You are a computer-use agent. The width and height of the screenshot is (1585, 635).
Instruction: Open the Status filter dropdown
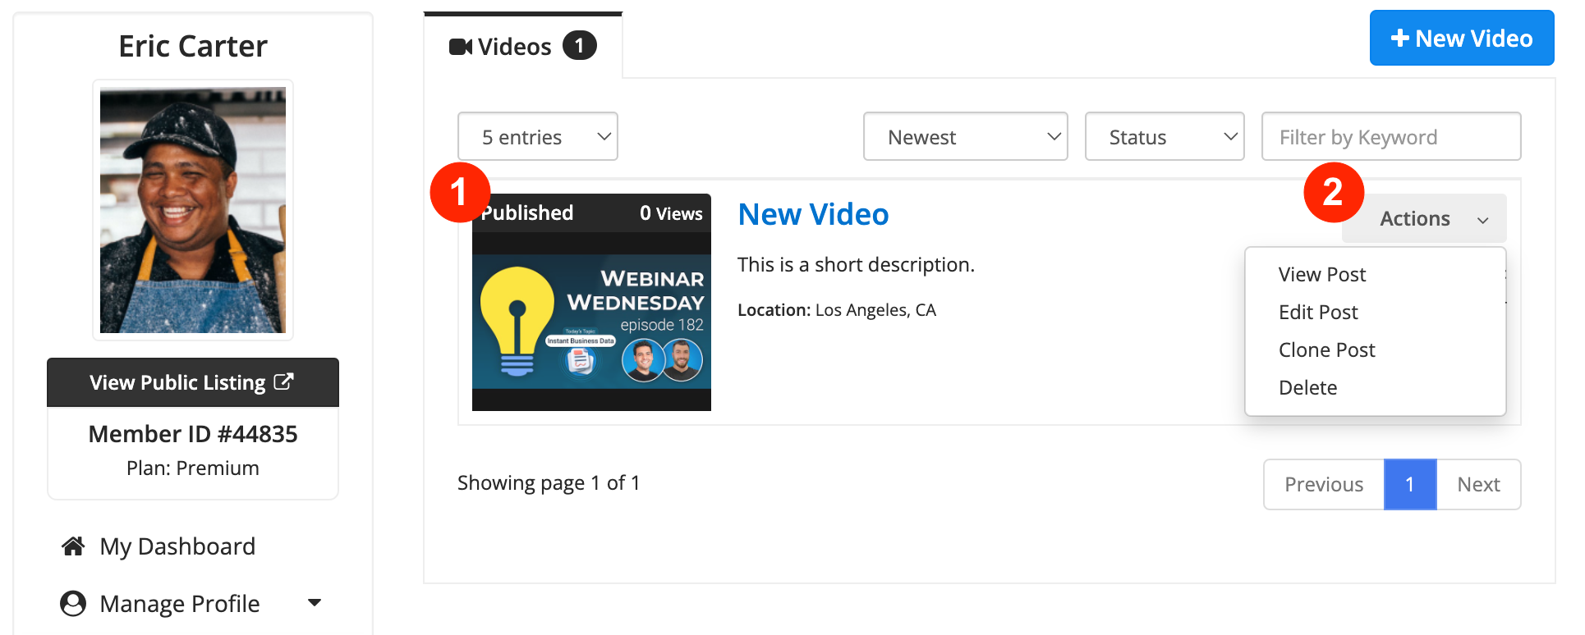pos(1165,136)
